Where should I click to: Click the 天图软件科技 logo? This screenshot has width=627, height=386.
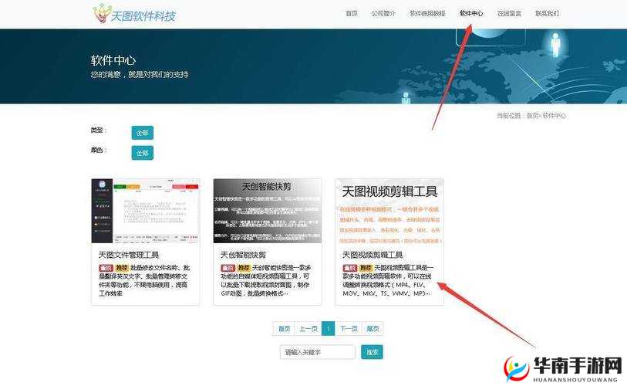pyautogui.click(x=135, y=15)
